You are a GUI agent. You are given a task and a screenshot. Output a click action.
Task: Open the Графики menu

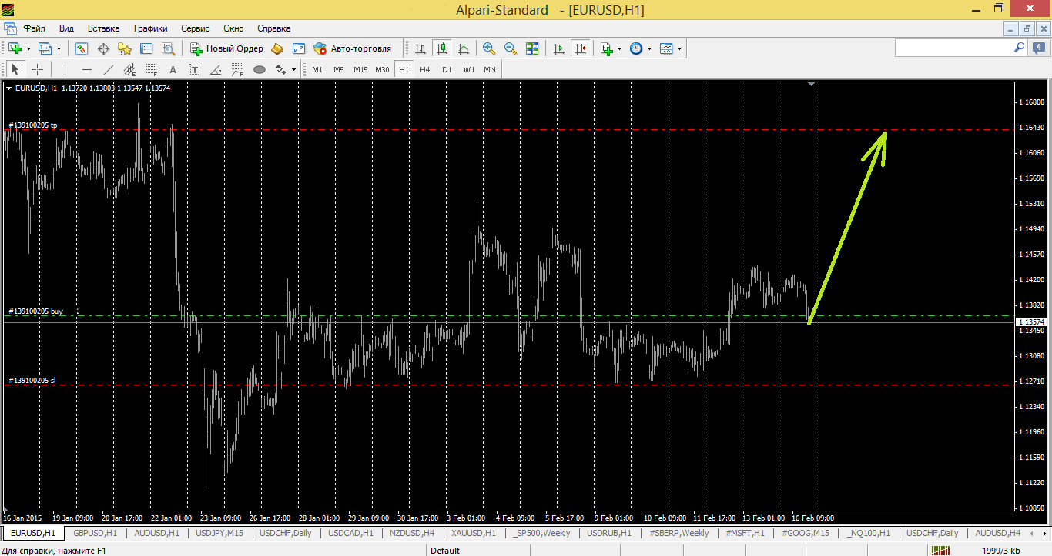pyautogui.click(x=150, y=28)
